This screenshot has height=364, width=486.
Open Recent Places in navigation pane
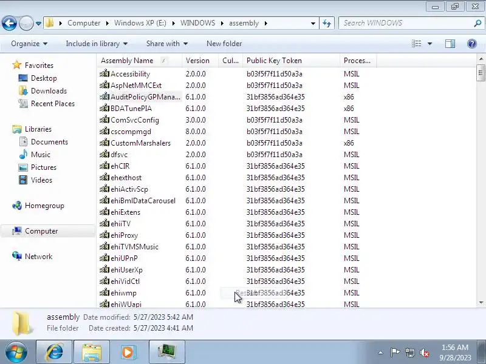pos(53,103)
